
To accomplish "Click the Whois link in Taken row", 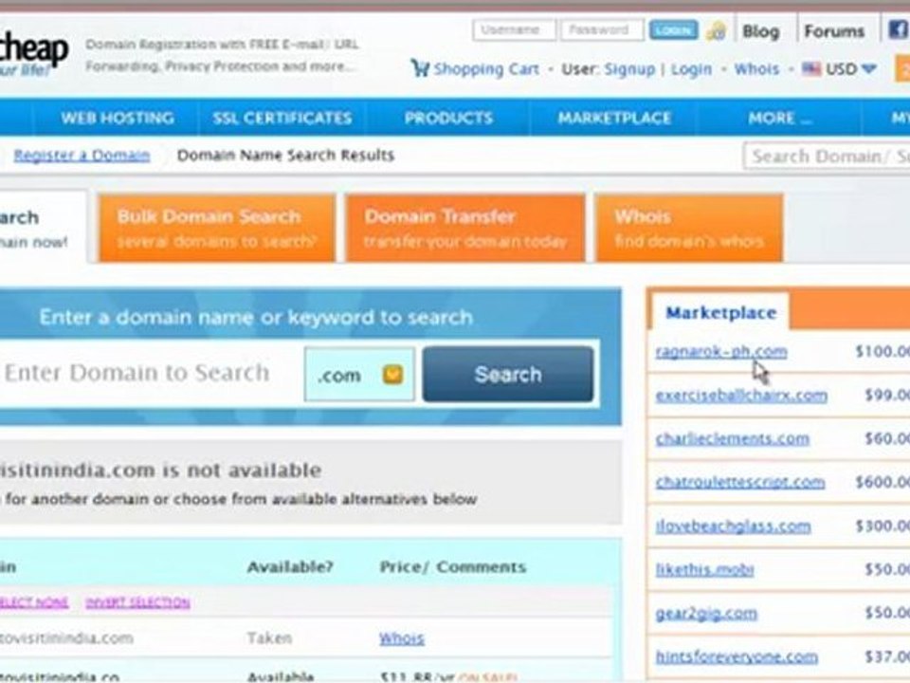I will click(x=402, y=638).
